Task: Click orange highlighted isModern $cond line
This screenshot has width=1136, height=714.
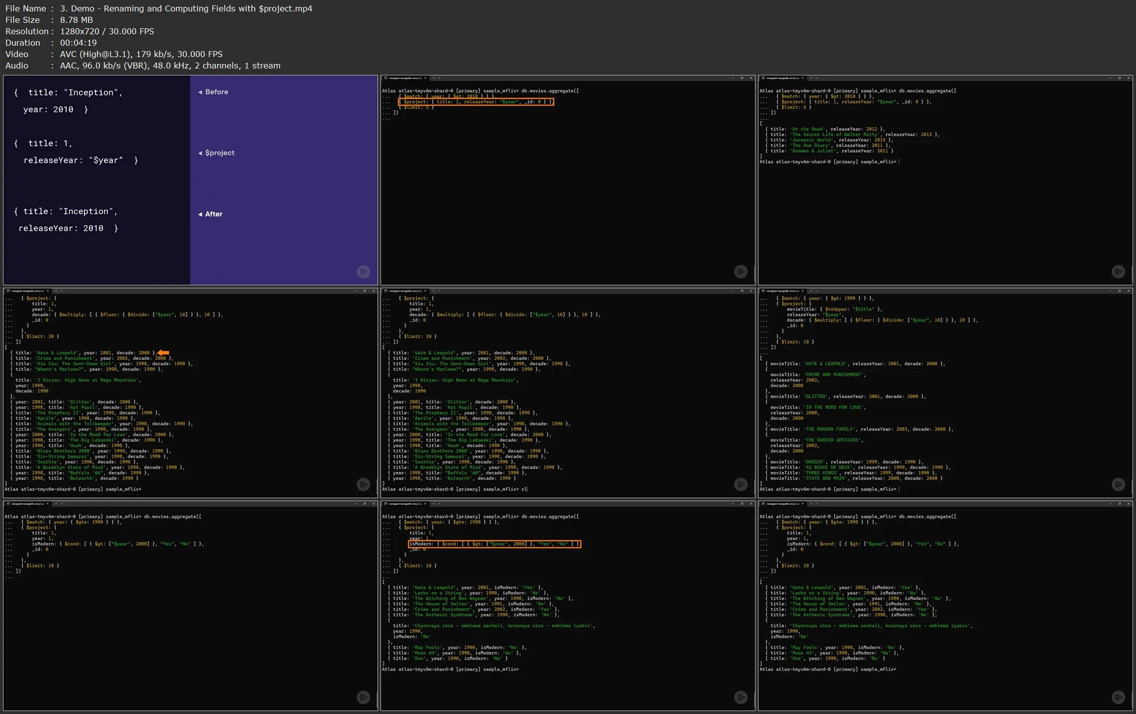Action: (494, 544)
